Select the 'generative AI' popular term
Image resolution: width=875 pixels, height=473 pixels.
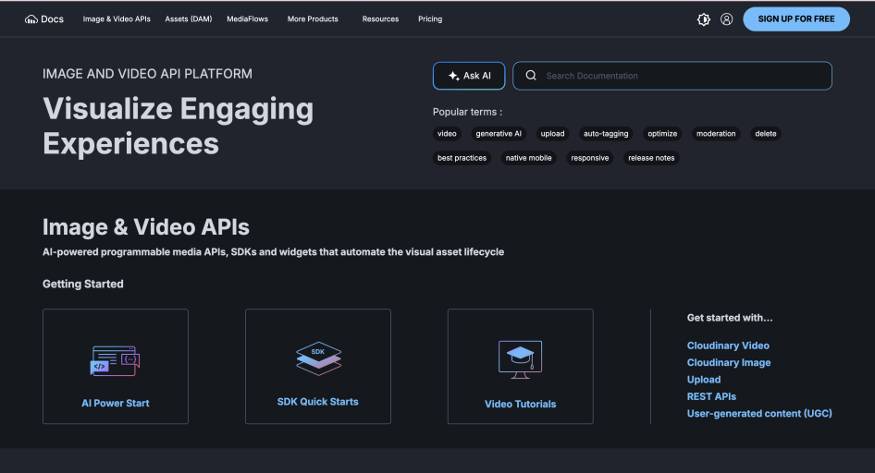[x=499, y=134]
